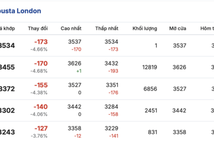
Task: Click the 2451 volume cell
Action: 151,110
